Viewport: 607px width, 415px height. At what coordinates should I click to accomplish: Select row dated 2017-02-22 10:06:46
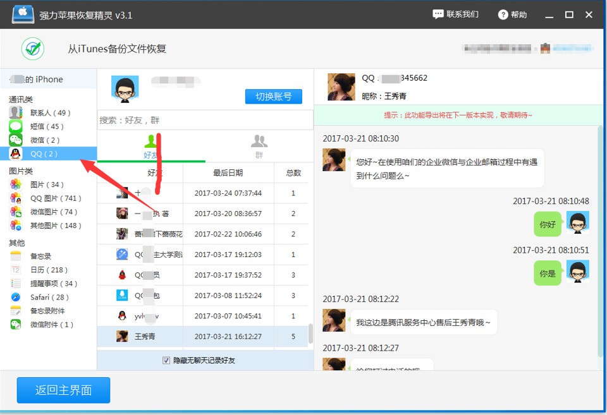[x=202, y=234]
